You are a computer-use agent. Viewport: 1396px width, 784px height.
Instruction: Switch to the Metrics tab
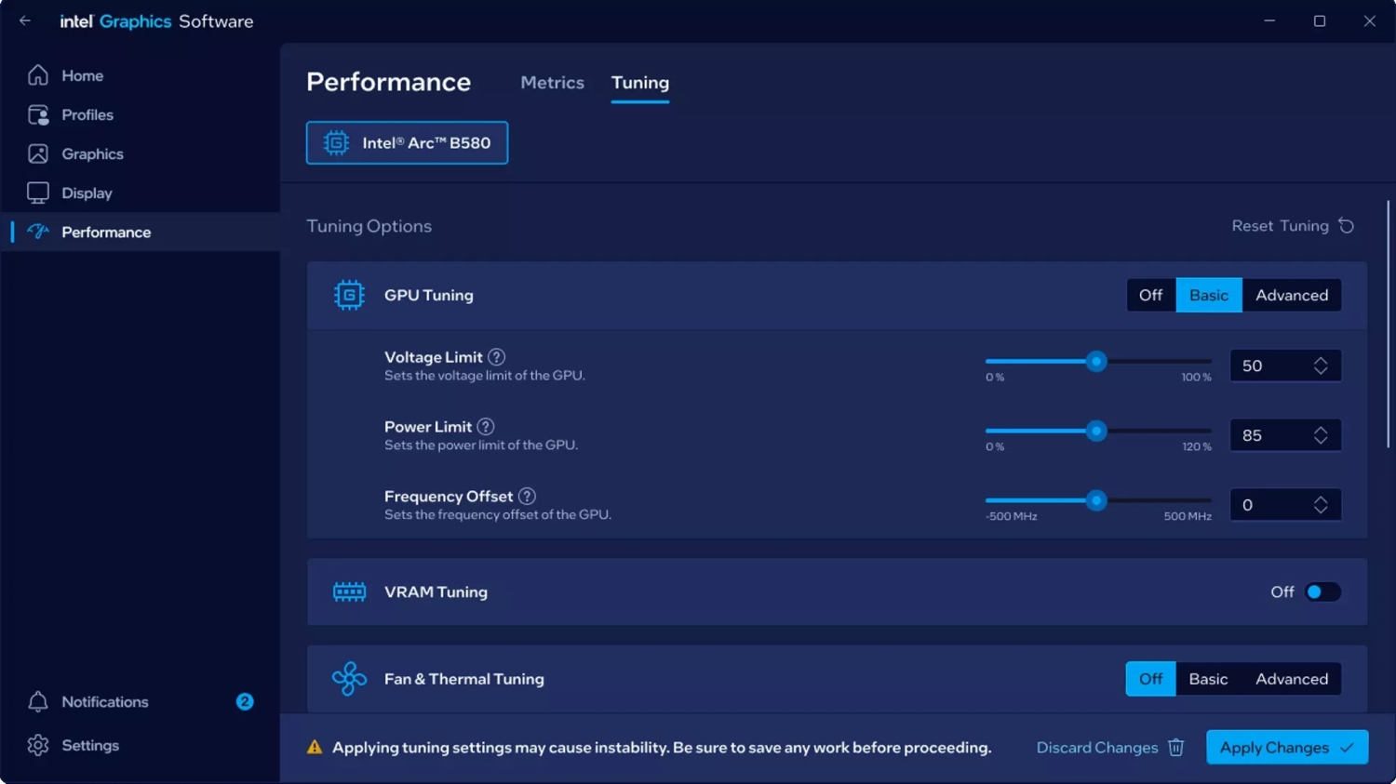click(552, 82)
